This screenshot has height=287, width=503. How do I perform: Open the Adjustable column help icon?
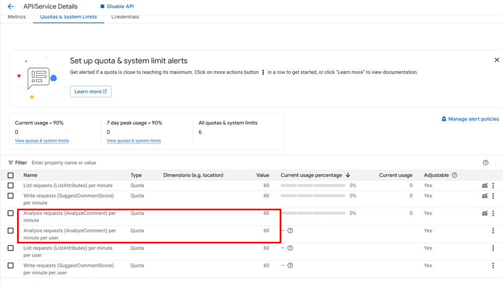point(454,175)
